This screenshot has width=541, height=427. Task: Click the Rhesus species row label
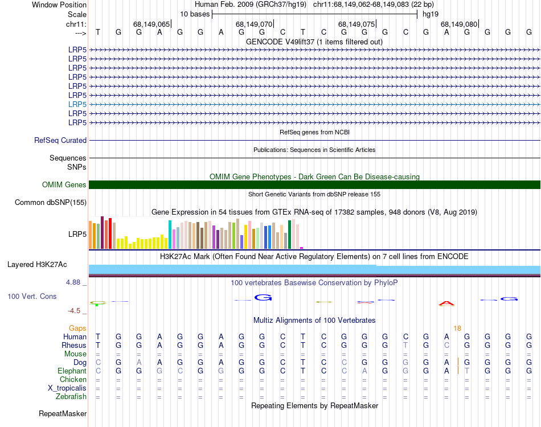pos(74,345)
